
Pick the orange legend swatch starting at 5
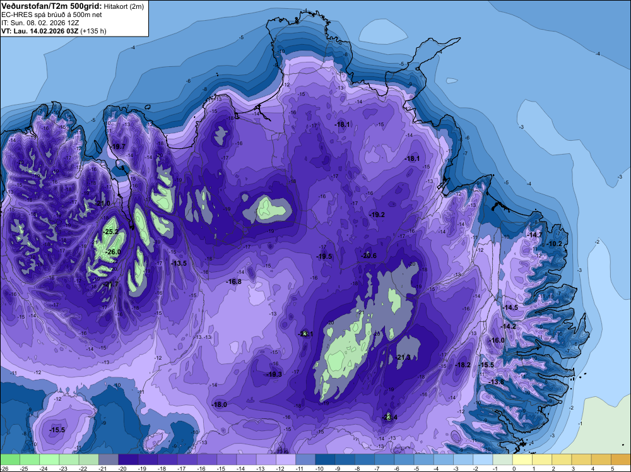[x=621, y=459]
